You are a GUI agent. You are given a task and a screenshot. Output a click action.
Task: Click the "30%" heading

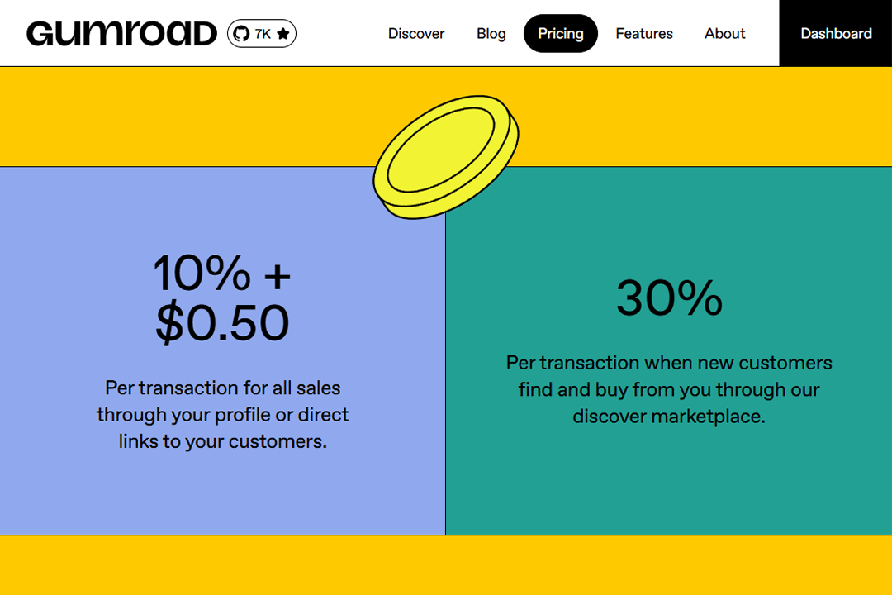669,298
